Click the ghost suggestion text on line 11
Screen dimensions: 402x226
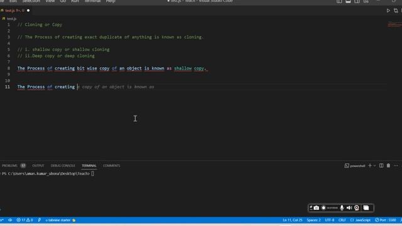(116, 87)
